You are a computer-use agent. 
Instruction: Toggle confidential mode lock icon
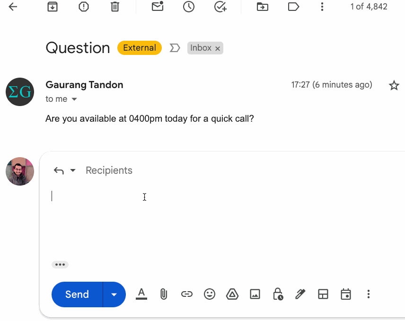coord(278,294)
